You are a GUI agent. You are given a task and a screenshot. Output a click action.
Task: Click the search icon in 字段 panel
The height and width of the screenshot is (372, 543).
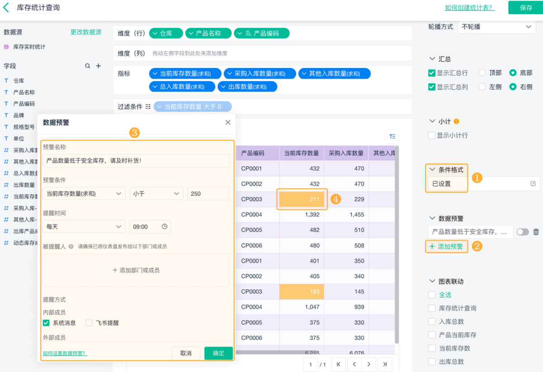click(87, 66)
